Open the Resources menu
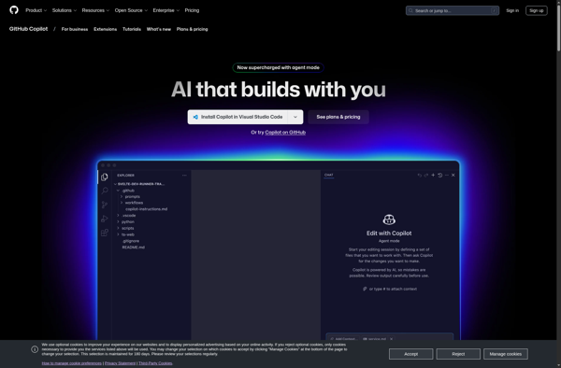Viewport: 561px width, 368px height. click(x=95, y=10)
